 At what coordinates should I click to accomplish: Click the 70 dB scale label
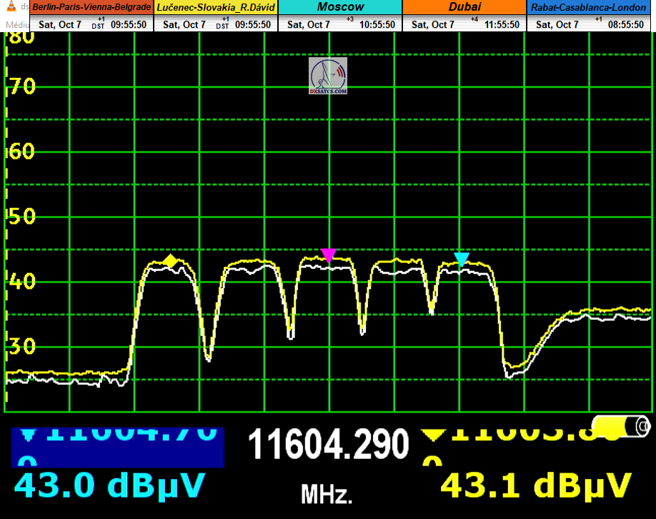click(x=21, y=88)
